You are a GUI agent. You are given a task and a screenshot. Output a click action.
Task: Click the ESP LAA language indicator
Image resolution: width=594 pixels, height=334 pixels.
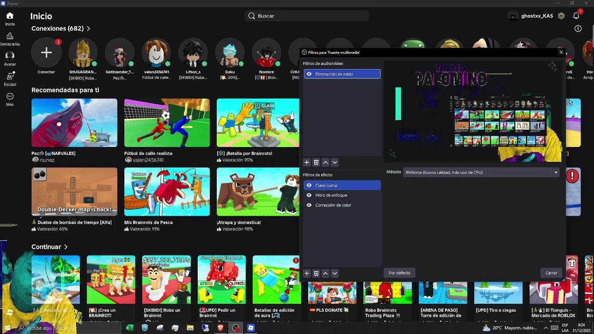[x=565, y=328]
